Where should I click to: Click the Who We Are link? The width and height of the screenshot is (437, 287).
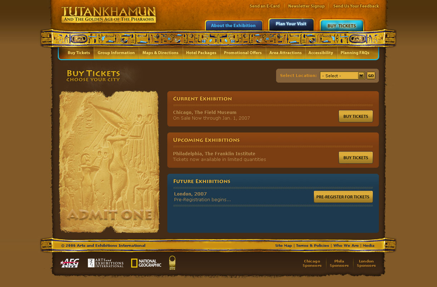[346, 246]
